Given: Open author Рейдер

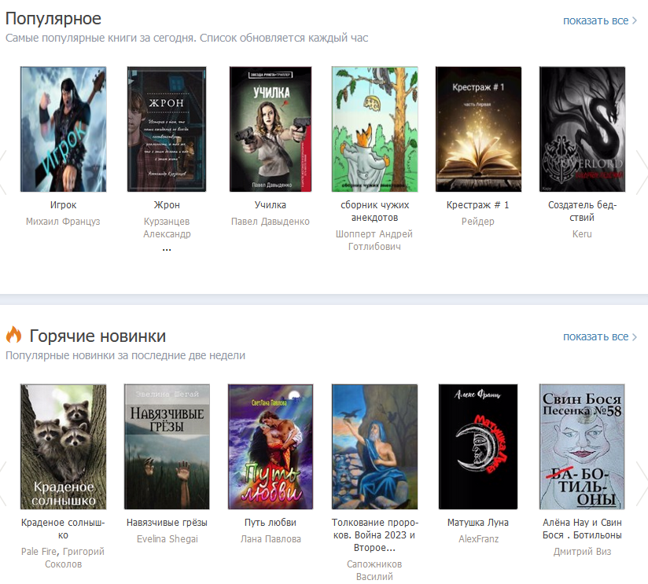Looking at the screenshot, I should click(x=477, y=222).
